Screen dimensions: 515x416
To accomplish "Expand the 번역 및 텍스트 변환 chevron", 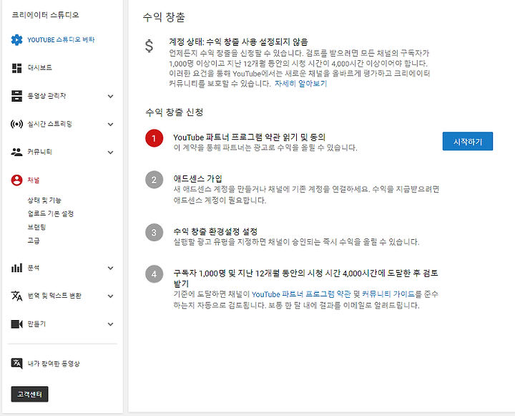I will tap(111, 296).
